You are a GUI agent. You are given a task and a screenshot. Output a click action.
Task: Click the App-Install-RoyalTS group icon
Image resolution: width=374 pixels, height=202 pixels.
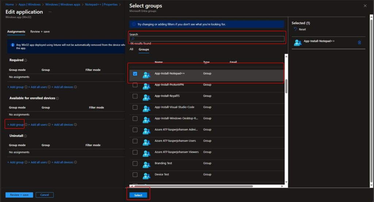(146, 97)
